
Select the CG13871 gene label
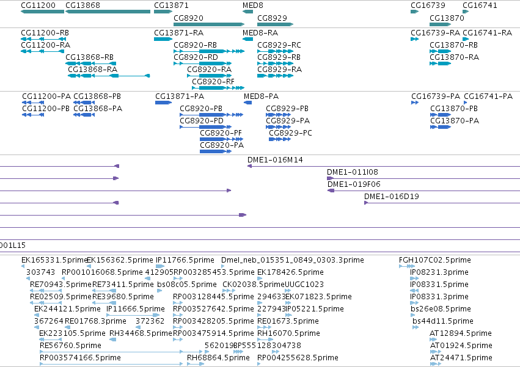pos(171,5)
